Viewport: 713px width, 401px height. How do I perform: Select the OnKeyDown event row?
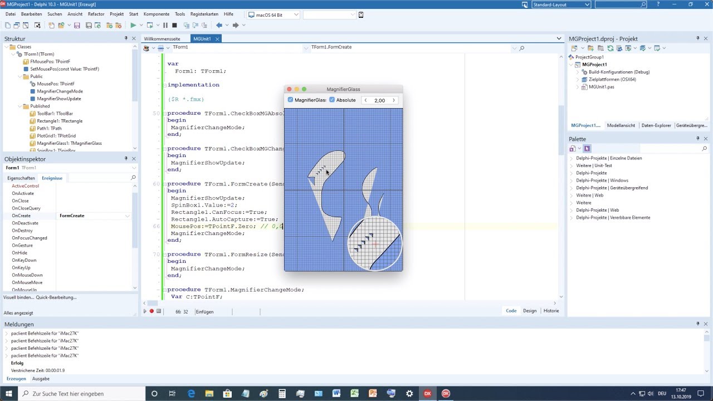pos(24,260)
